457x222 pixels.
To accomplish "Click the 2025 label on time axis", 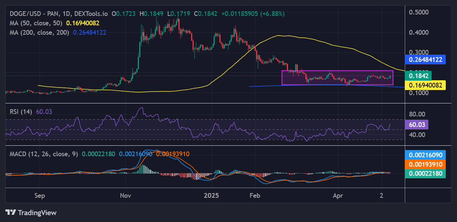I will click(x=211, y=196).
